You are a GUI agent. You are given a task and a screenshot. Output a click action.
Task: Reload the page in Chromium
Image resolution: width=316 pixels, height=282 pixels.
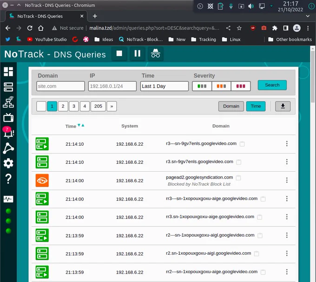pyautogui.click(x=30, y=28)
